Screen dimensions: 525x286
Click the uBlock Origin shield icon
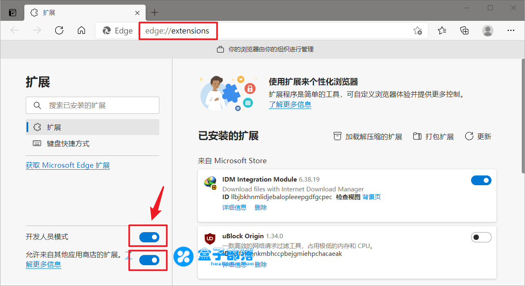[210, 238]
